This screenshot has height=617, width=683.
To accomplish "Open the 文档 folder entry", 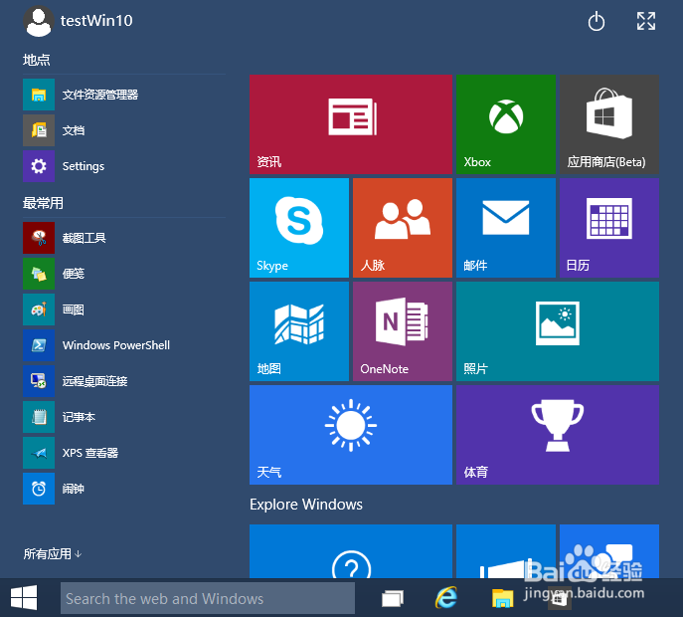I will click(124, 130).
